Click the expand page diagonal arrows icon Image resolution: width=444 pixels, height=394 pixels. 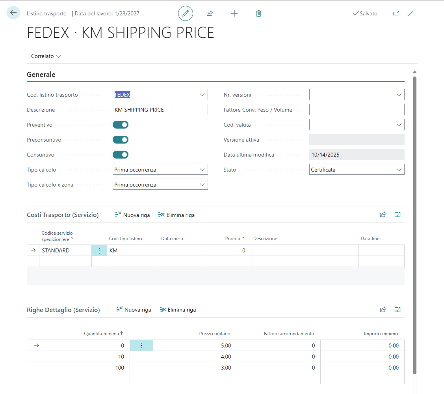click(411, 13)
